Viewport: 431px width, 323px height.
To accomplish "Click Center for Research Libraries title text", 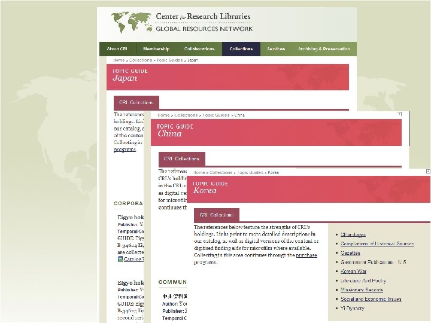I will pos(203,17).
